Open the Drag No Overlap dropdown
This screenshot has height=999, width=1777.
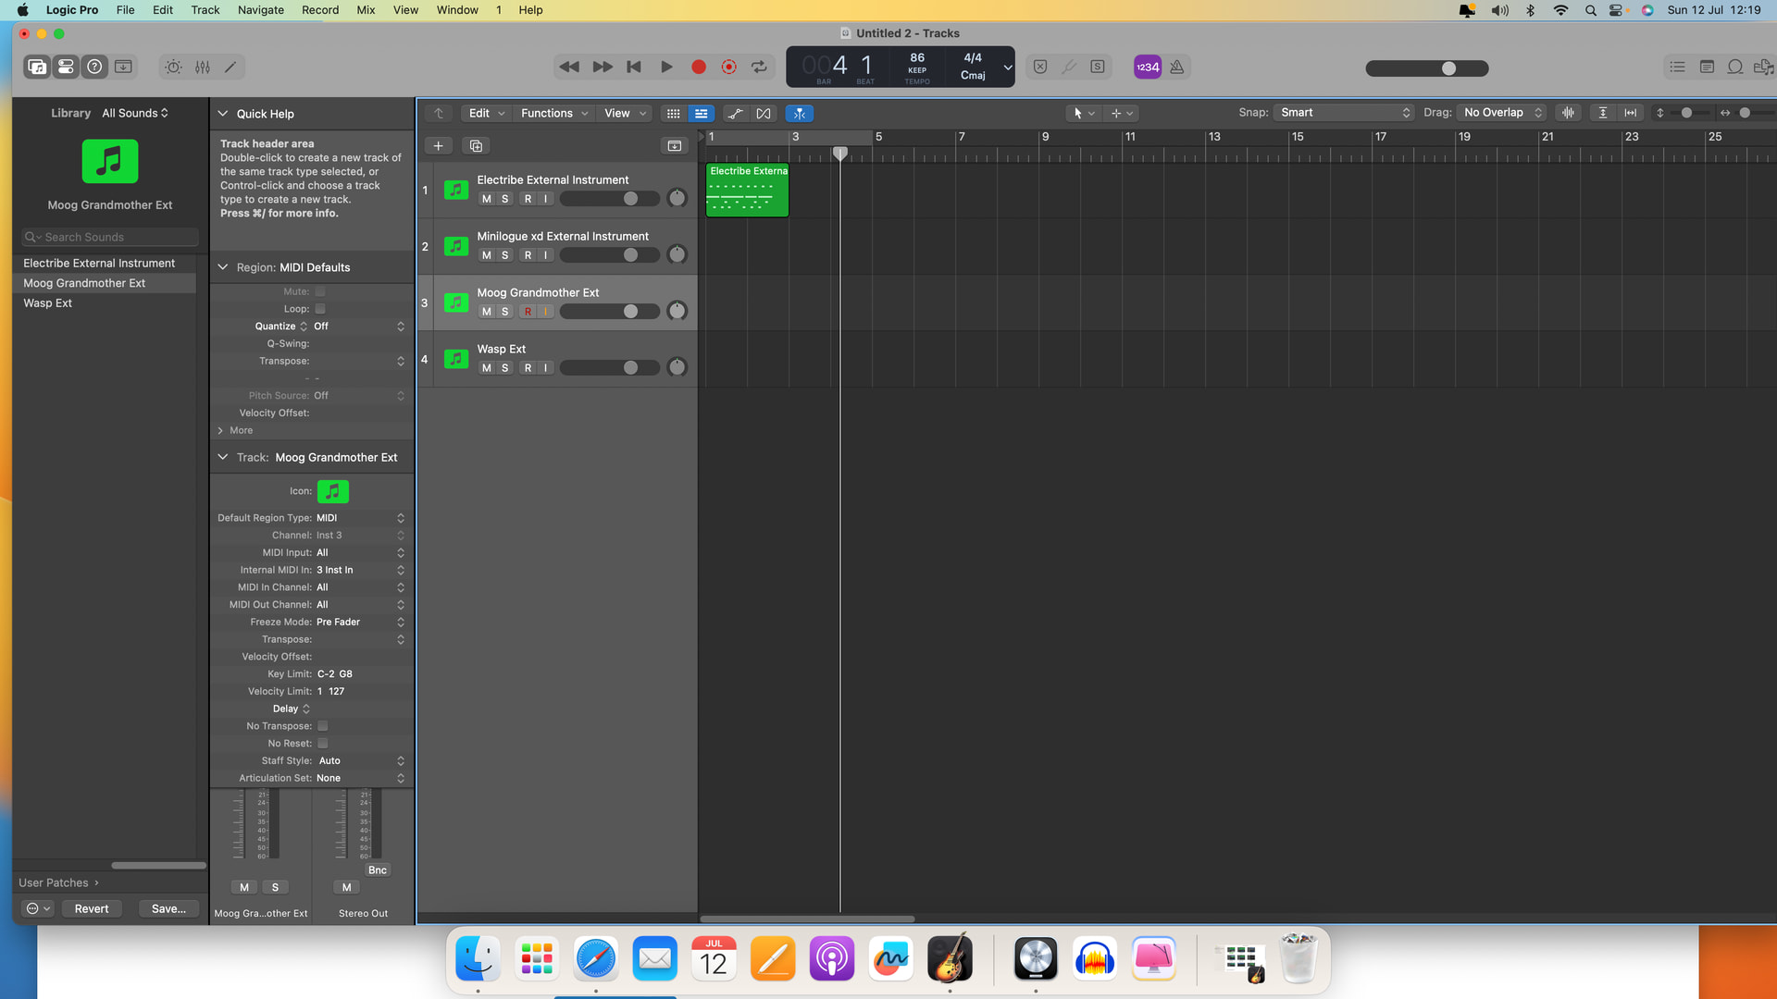(x=1502, y=113)
